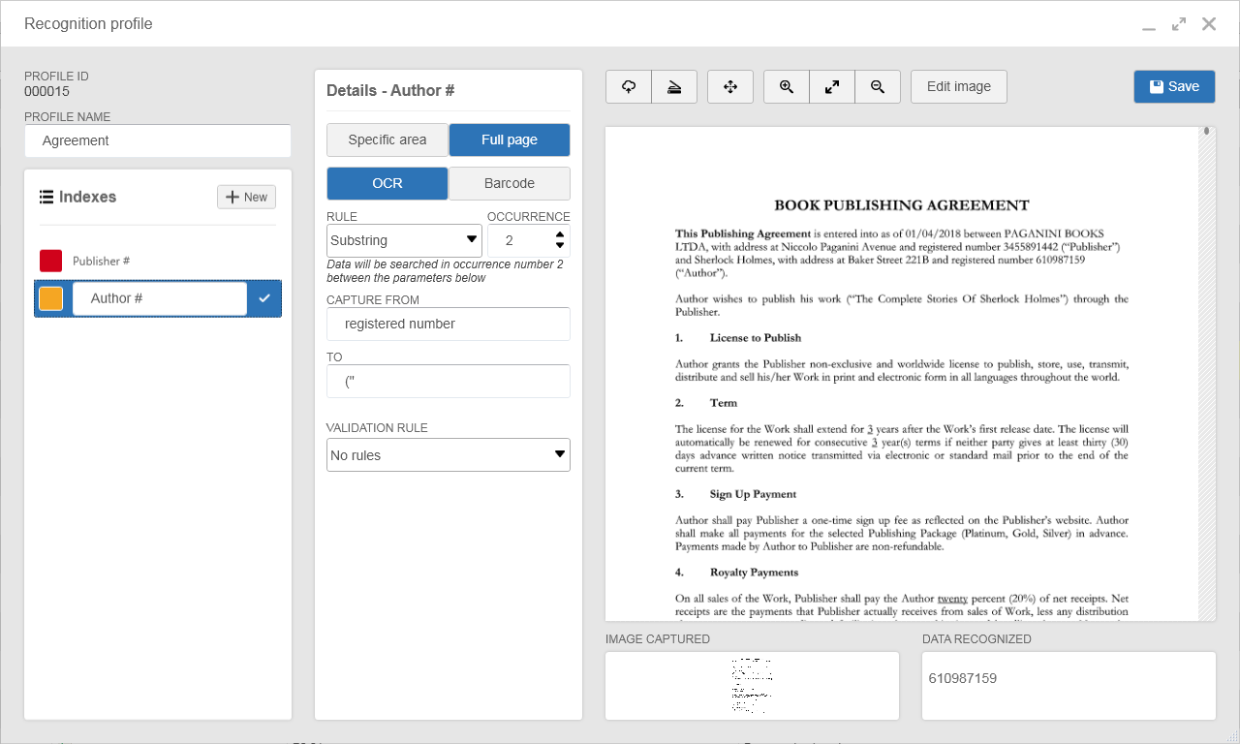This screenshot has width=1240, height=744.
Task: Increase the Occurrence stepper value
Action: pyautogui.click(x=559, y=234)
